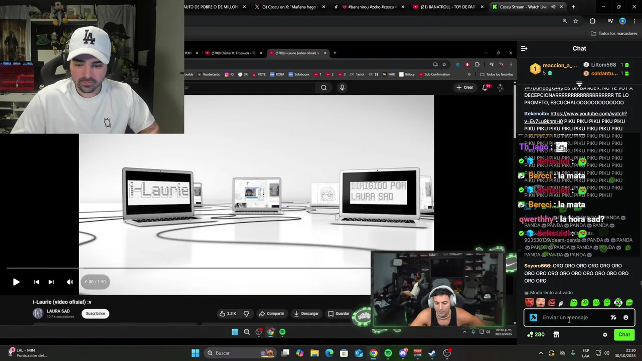Image resolution: width=642 pixels, height=361 pixels.
Task: Open Chrome zoom magnifier icon
Action: coord(565,21)
